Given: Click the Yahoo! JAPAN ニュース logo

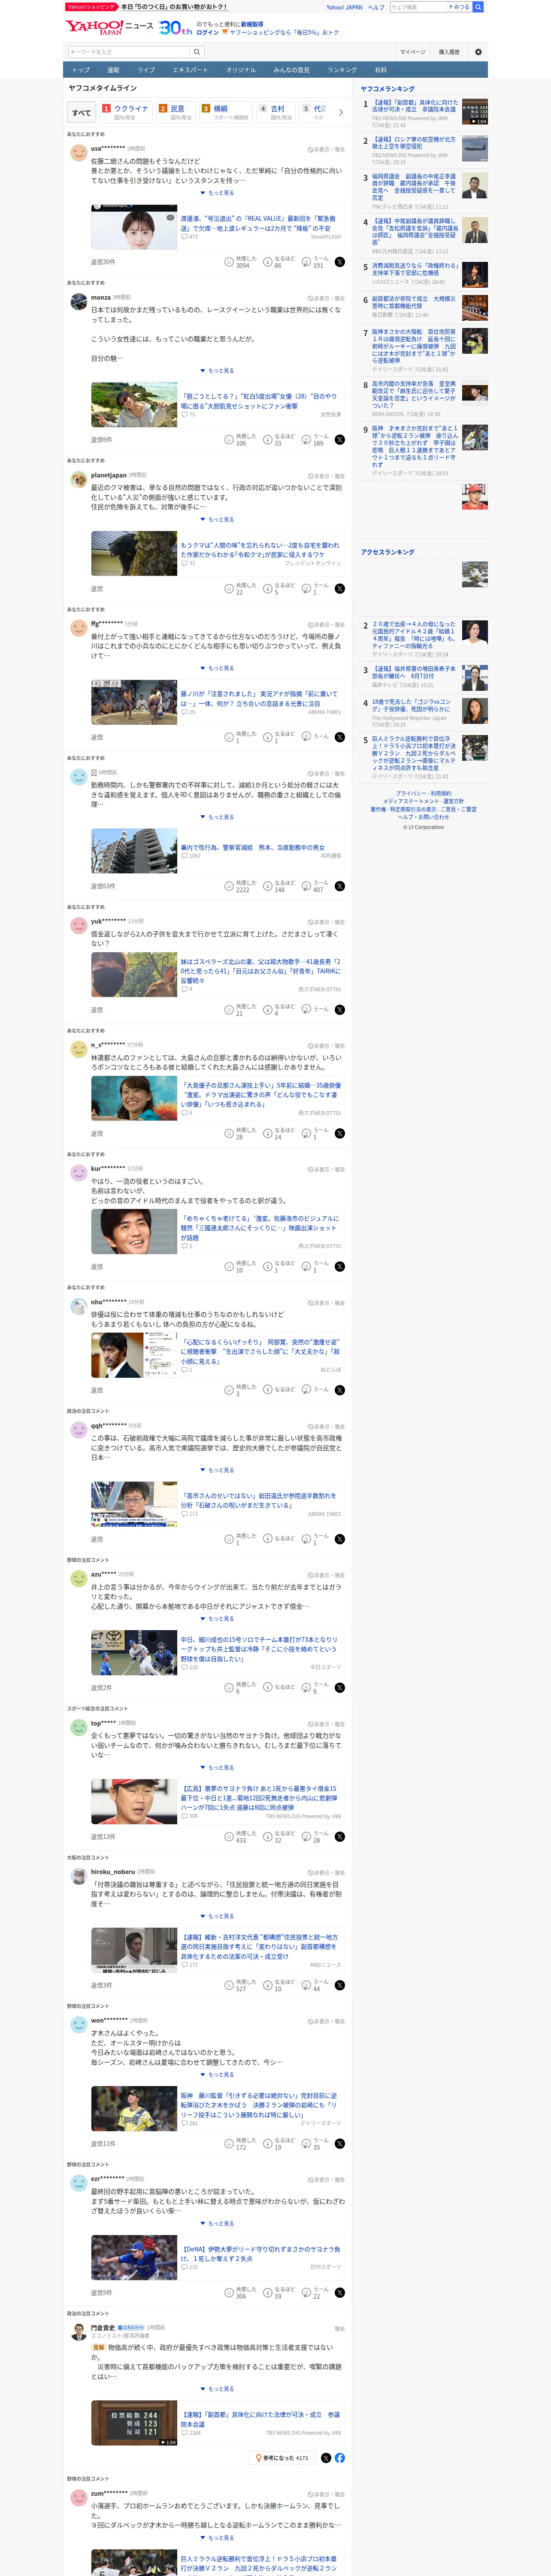Looking at the screenshot, I should tap(110, 27).
